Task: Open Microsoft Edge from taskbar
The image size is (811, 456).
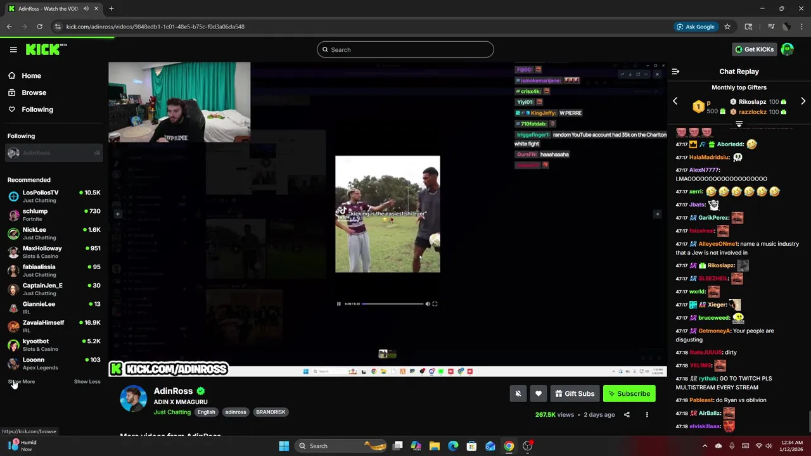Action: 453,446
